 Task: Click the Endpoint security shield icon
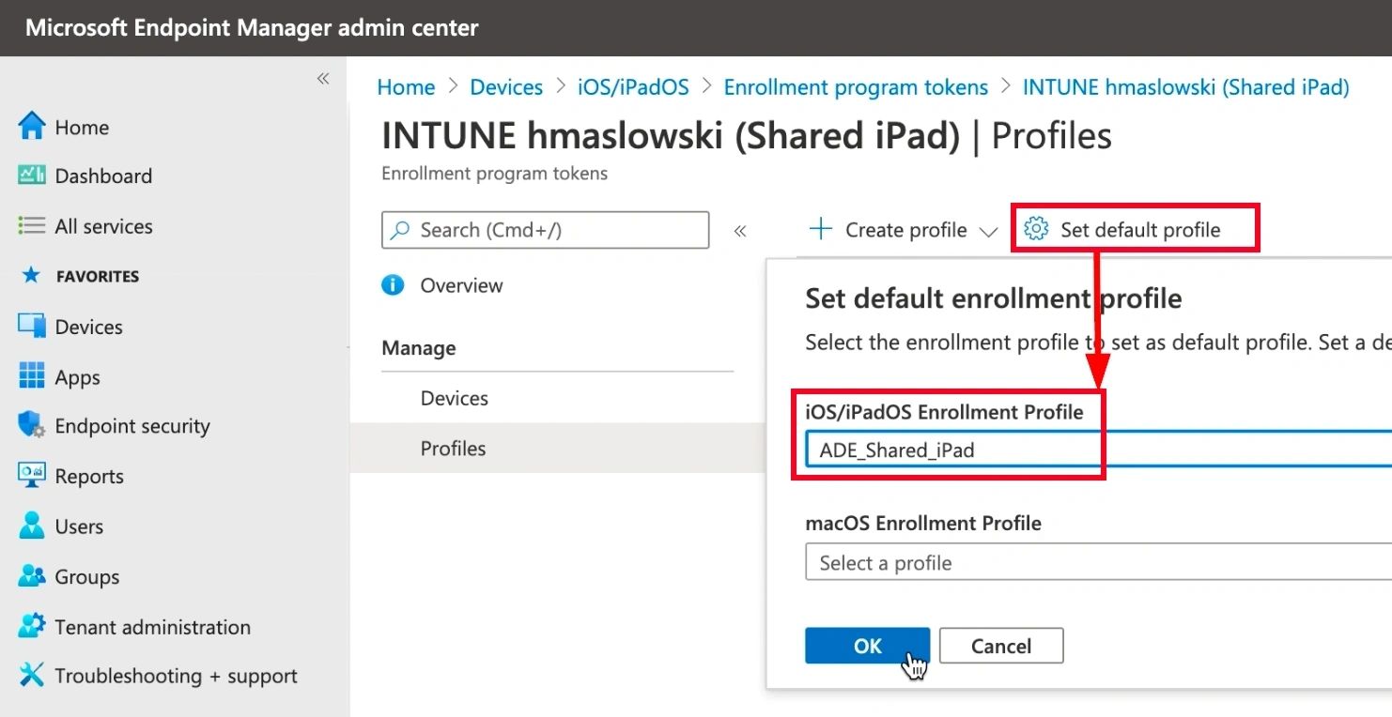(x=32, y=425)
